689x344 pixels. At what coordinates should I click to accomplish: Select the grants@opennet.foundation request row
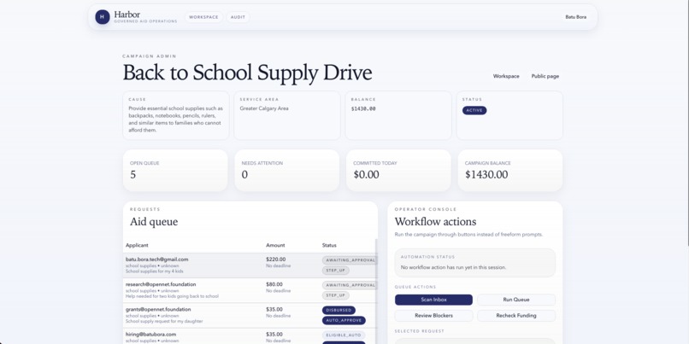pyautogui.click(x=250, y=316)
